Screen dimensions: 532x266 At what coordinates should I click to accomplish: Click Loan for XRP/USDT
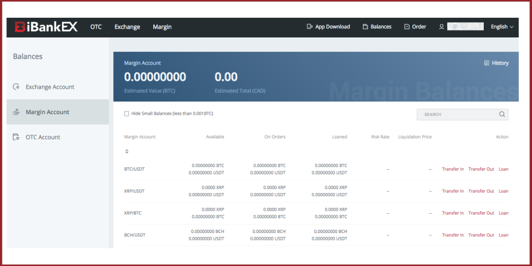(x=503, y=191)
